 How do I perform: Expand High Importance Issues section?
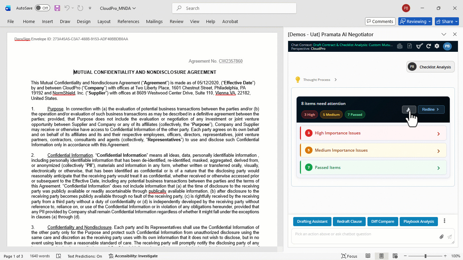[x=373, y=133]
